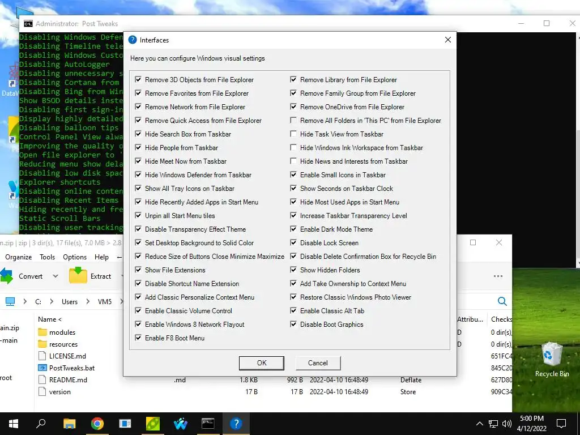Select the LICENSE.md file icon

pyautogui.click(x=42, y=356)
